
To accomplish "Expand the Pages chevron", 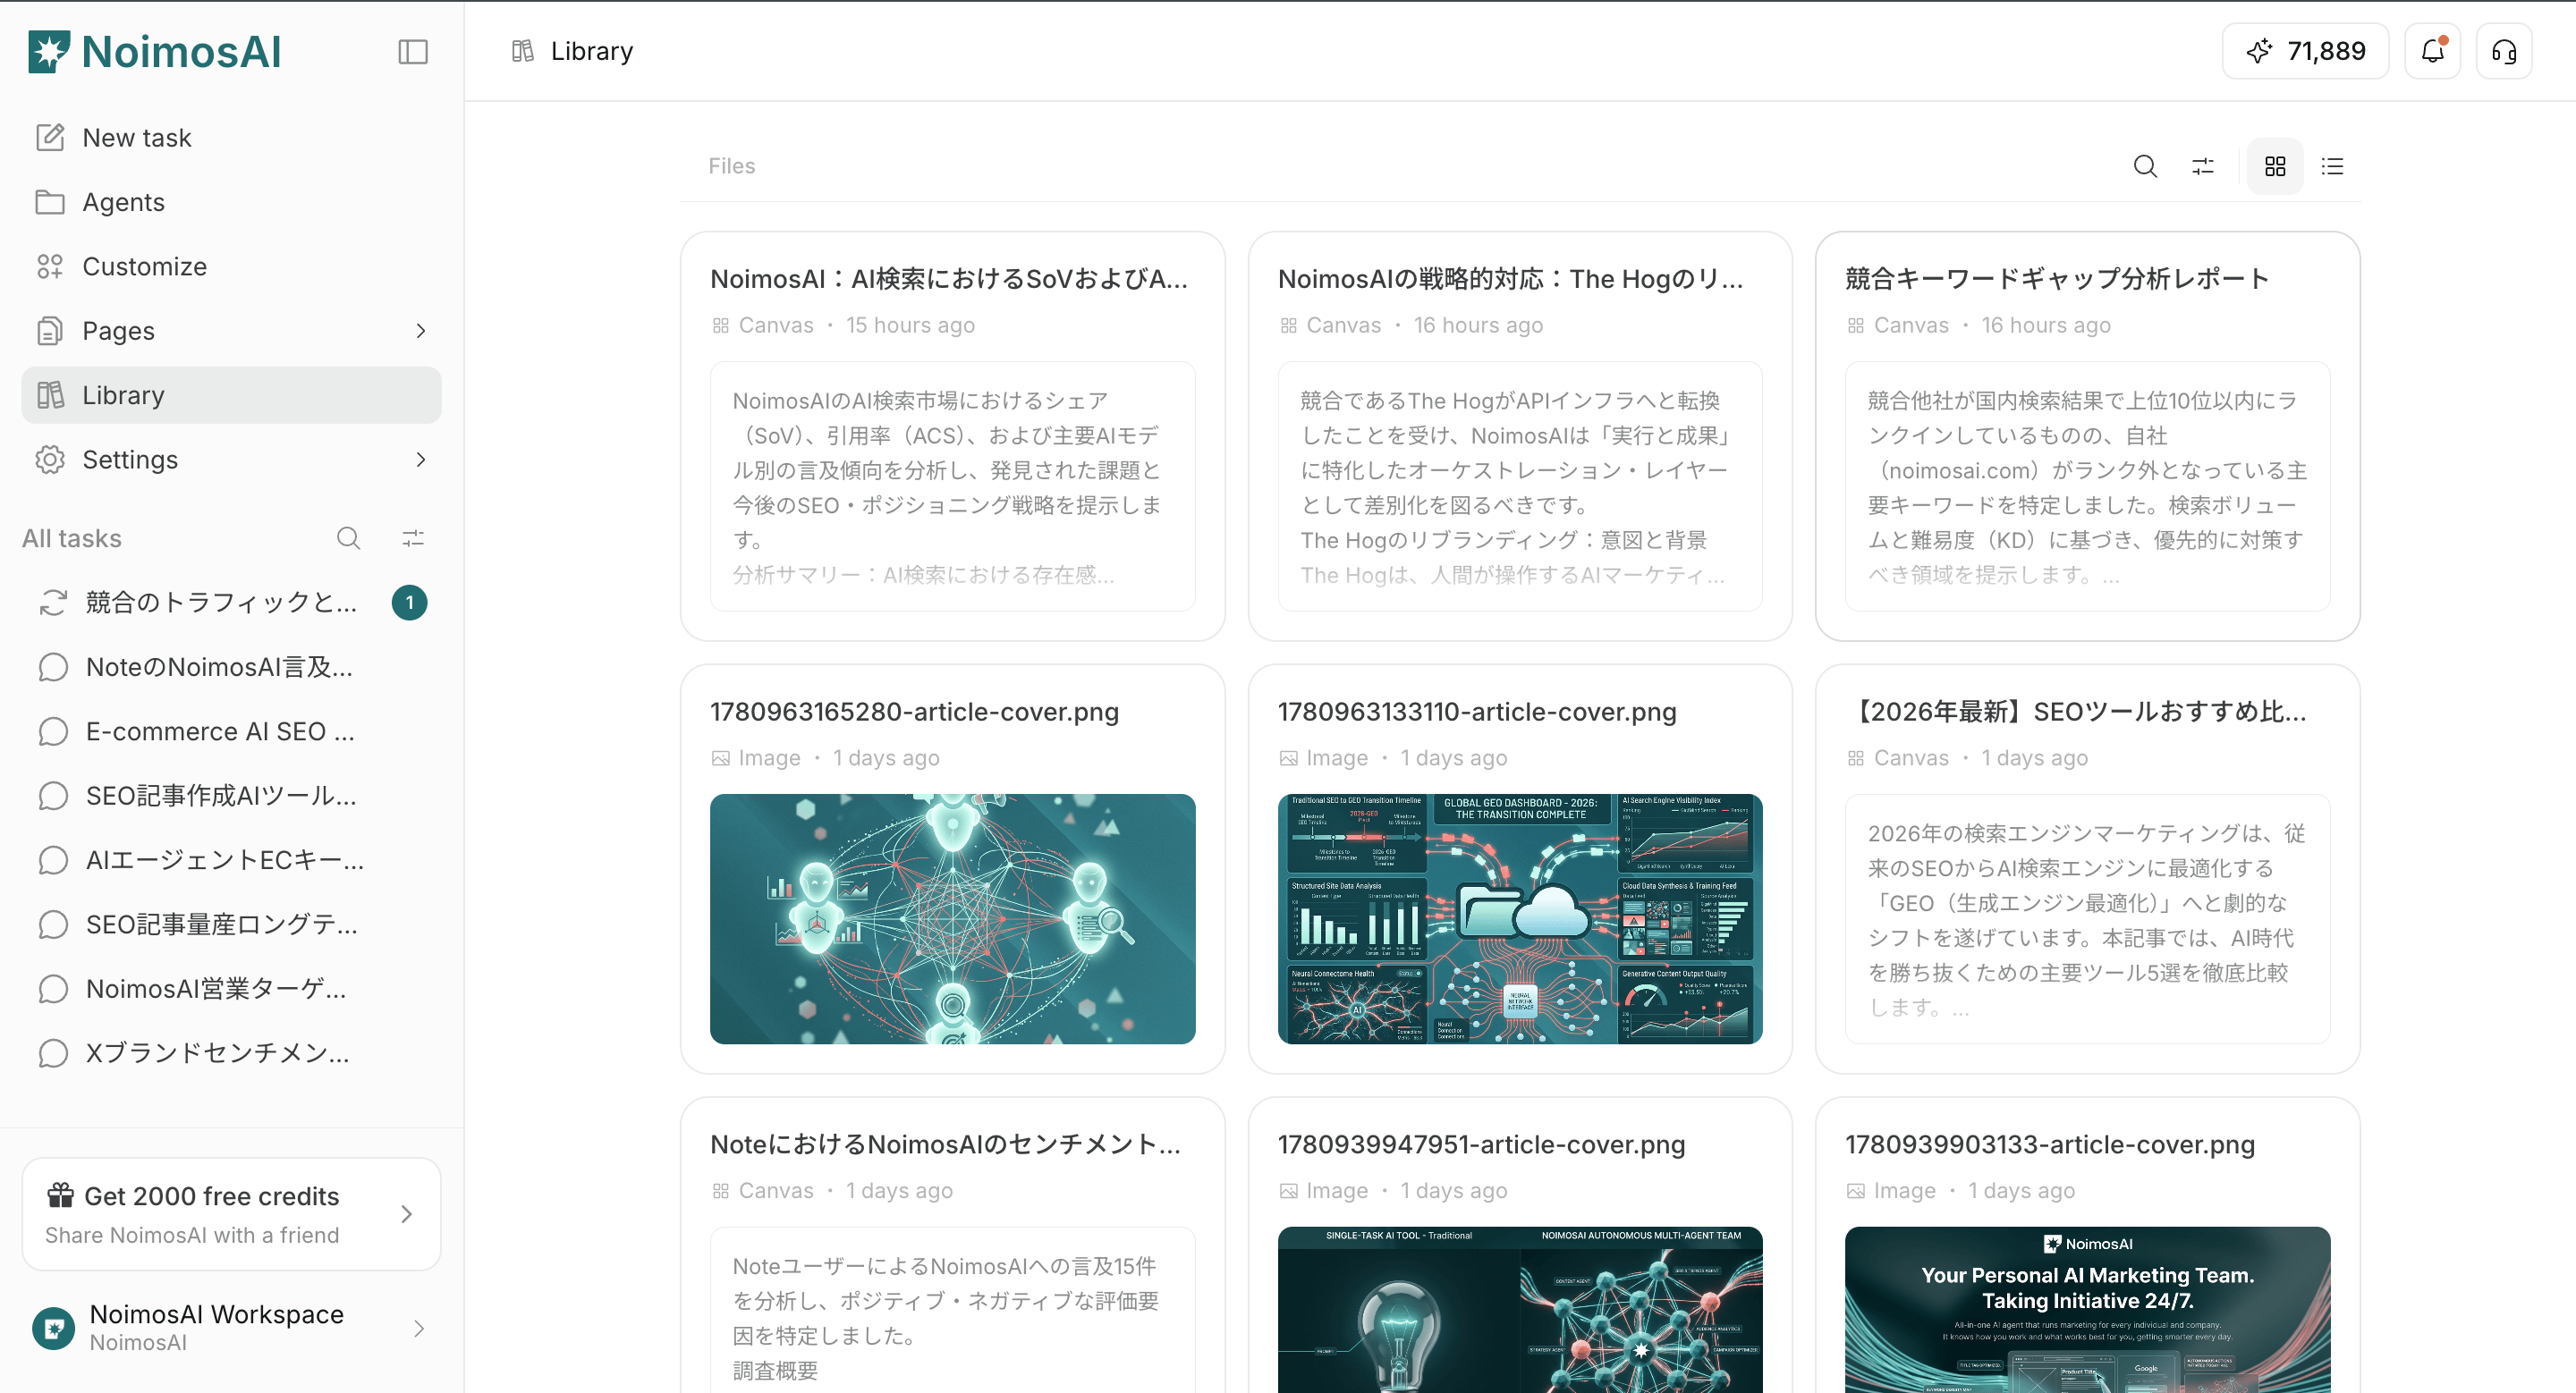I will point(421,331).
